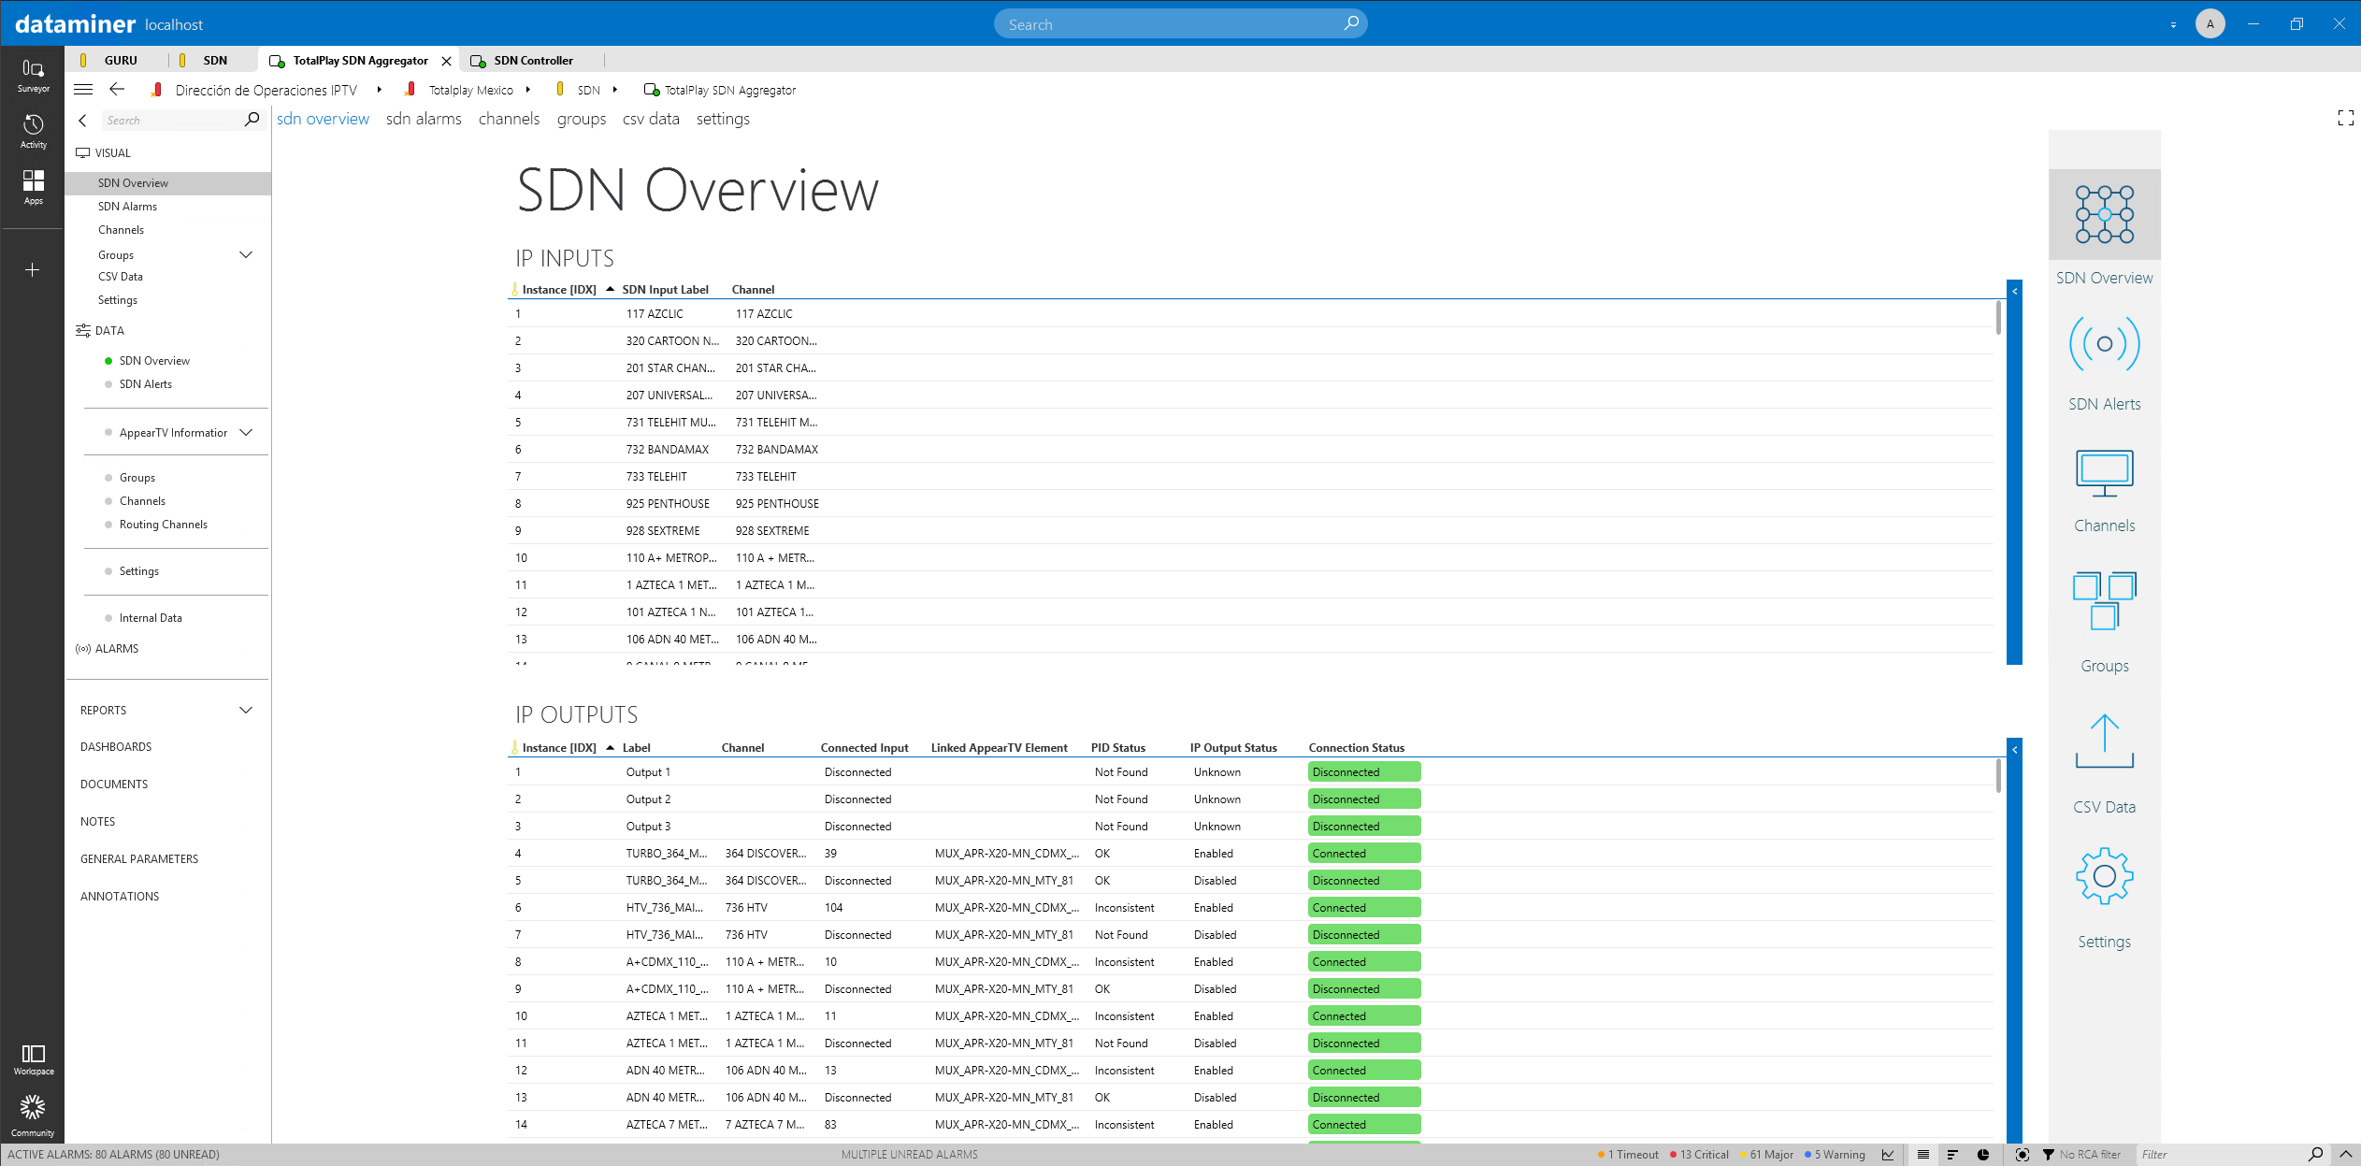Click the Groups squares icon
Image resolution: width=2361 pixels, height=1166 pixels.
point(2104,600)
